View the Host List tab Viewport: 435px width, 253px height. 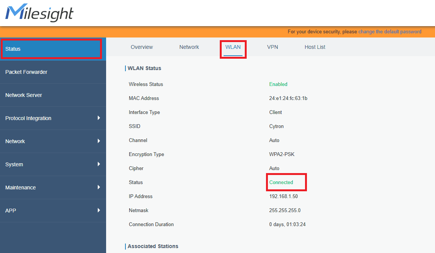coord(315,47)
